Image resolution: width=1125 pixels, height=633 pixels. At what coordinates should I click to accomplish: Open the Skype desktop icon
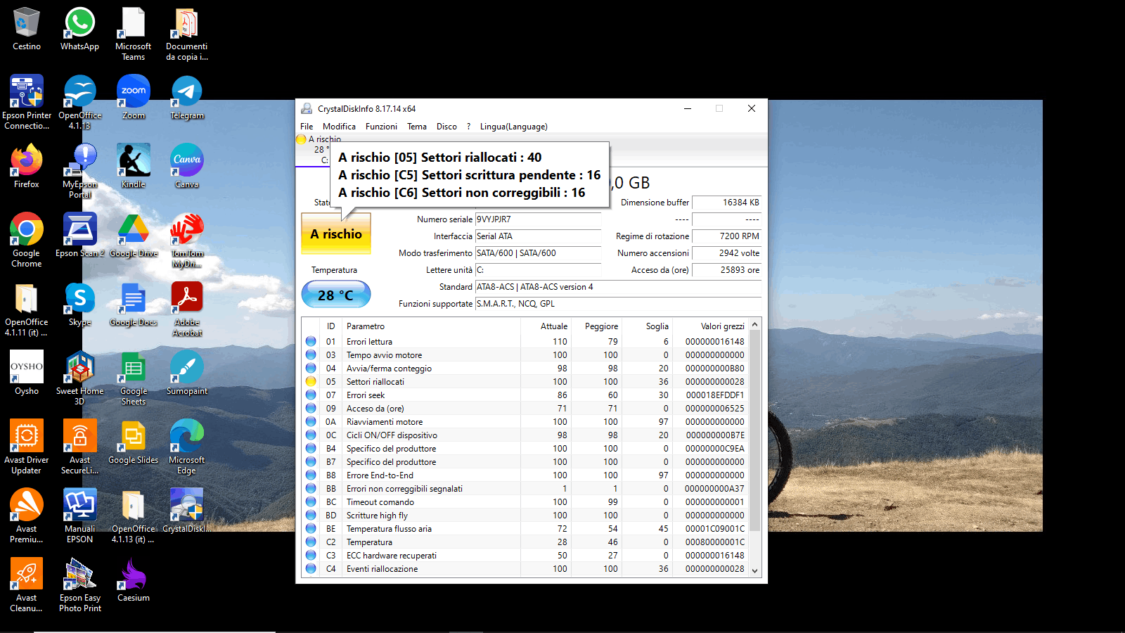coord(79,304)
